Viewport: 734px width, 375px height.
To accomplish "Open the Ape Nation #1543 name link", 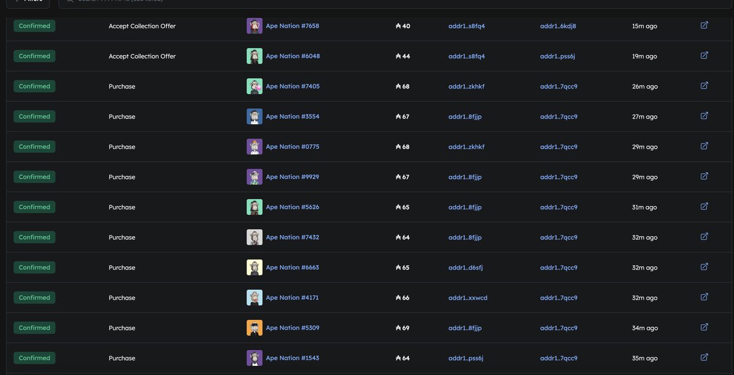I will click(x=292, y=359).
